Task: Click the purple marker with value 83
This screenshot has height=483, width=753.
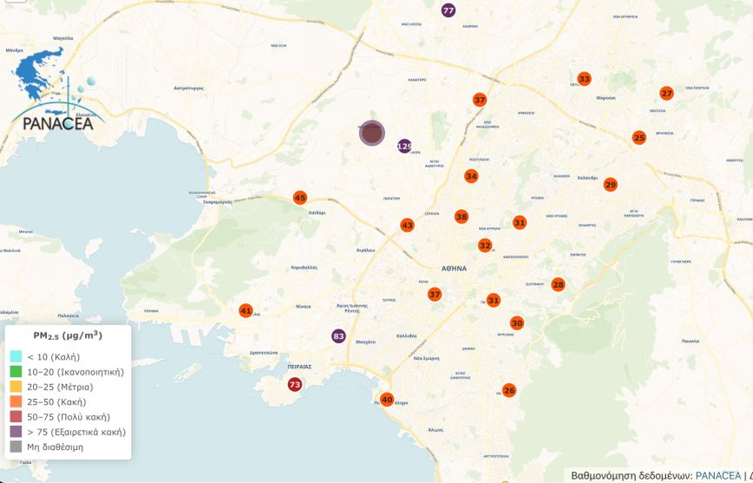Action: 338,336
